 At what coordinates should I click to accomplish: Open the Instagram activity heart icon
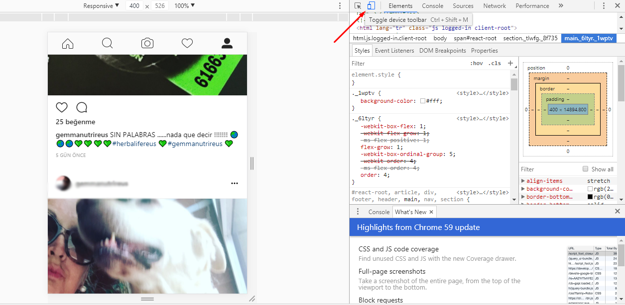(187, 43)
